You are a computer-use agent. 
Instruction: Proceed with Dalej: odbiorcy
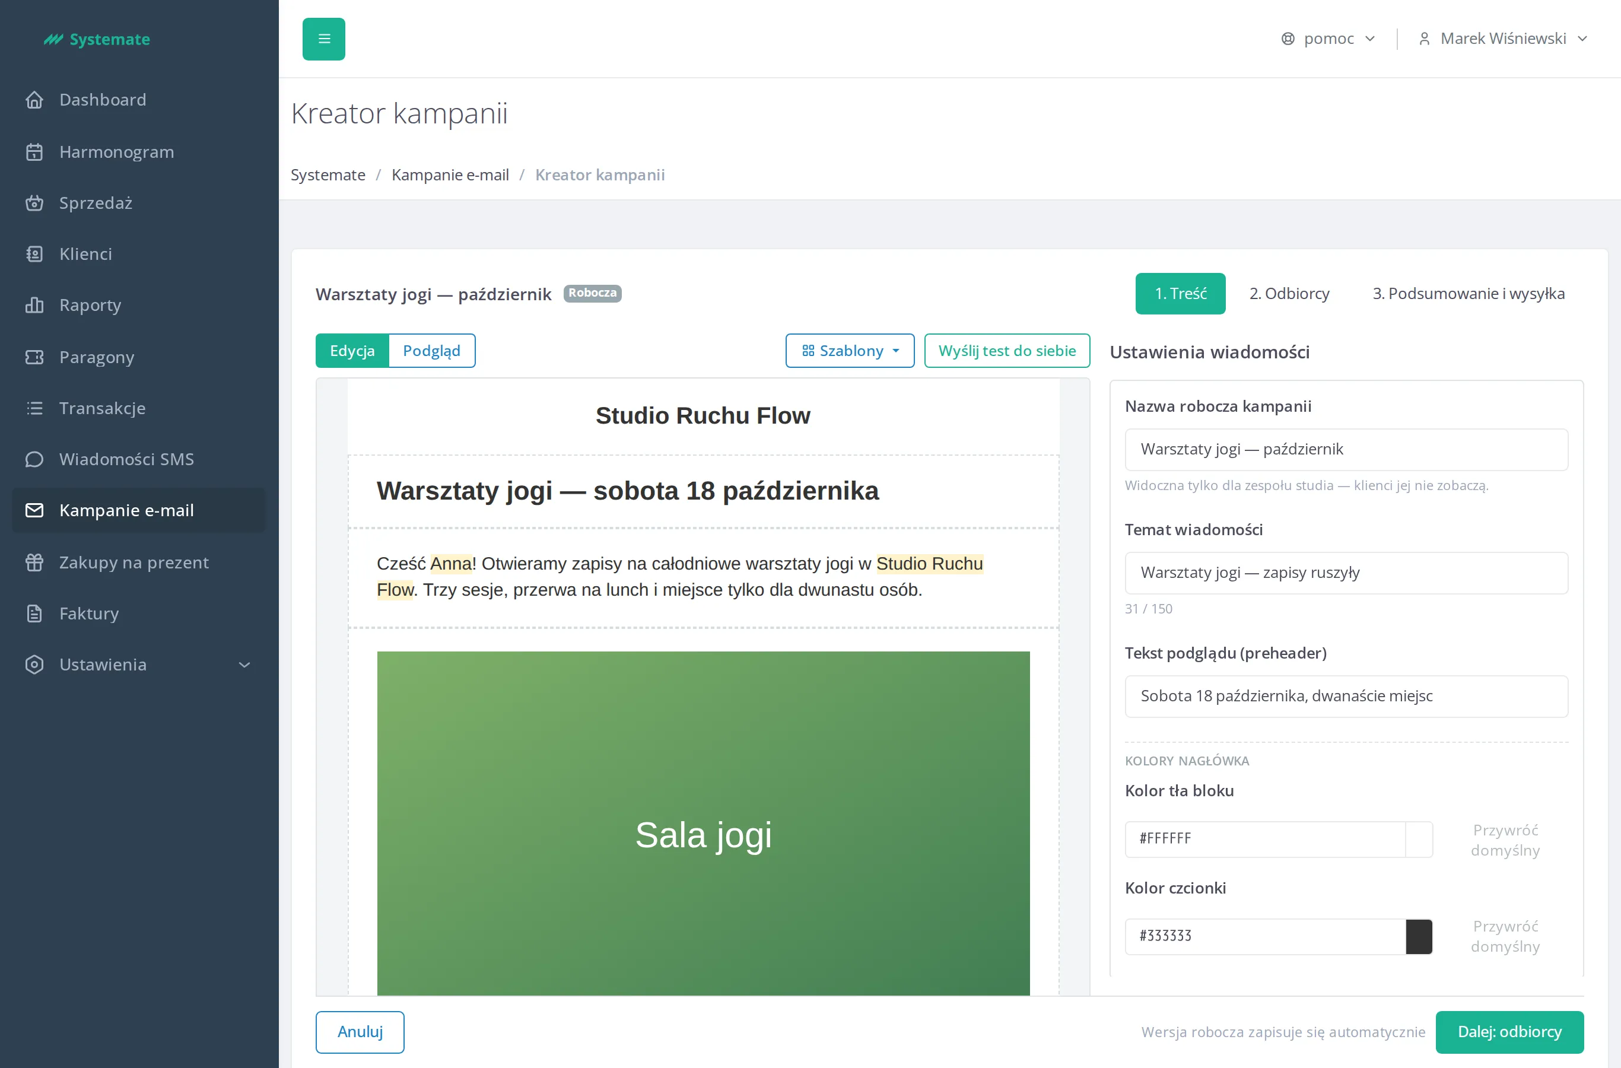coord(1509,1032)
